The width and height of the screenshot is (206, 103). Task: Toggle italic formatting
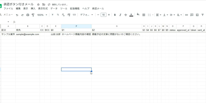click(x=120, y=15)
